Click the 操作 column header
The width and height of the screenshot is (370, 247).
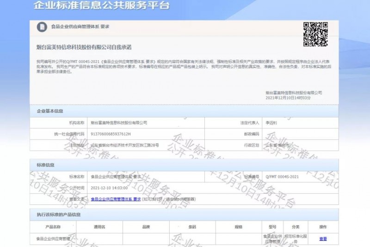tap(323, 227)
